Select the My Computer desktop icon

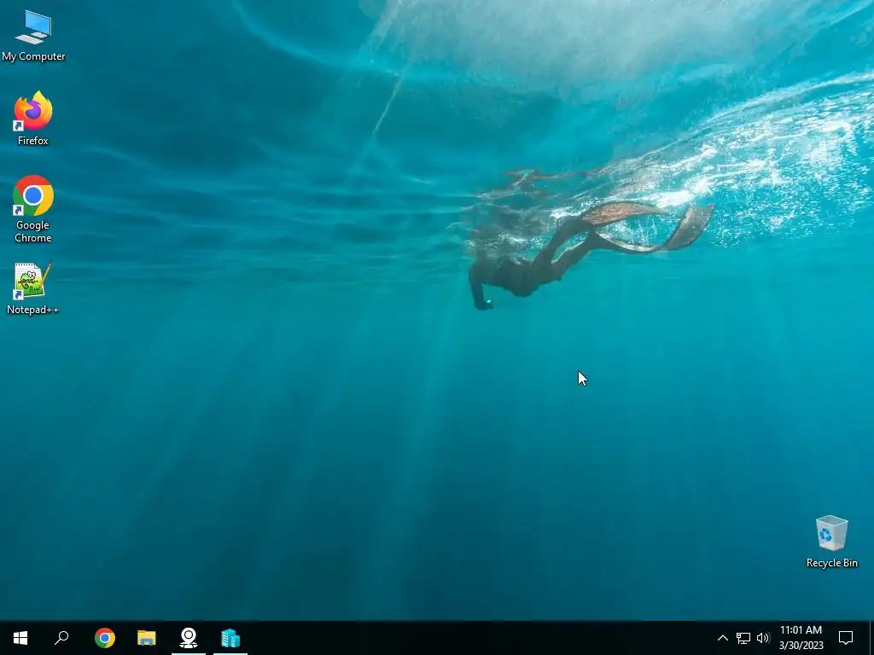[33, 36]
